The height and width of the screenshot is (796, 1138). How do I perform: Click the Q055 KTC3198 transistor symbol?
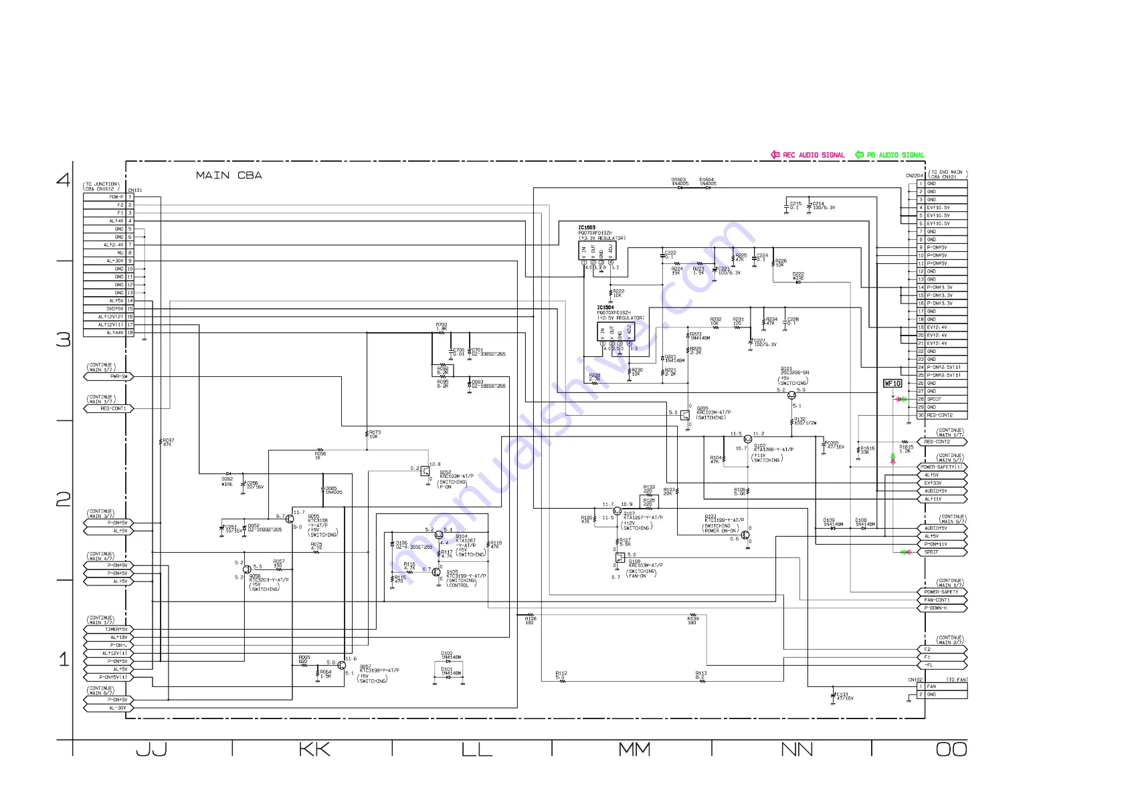coord(290,519)
